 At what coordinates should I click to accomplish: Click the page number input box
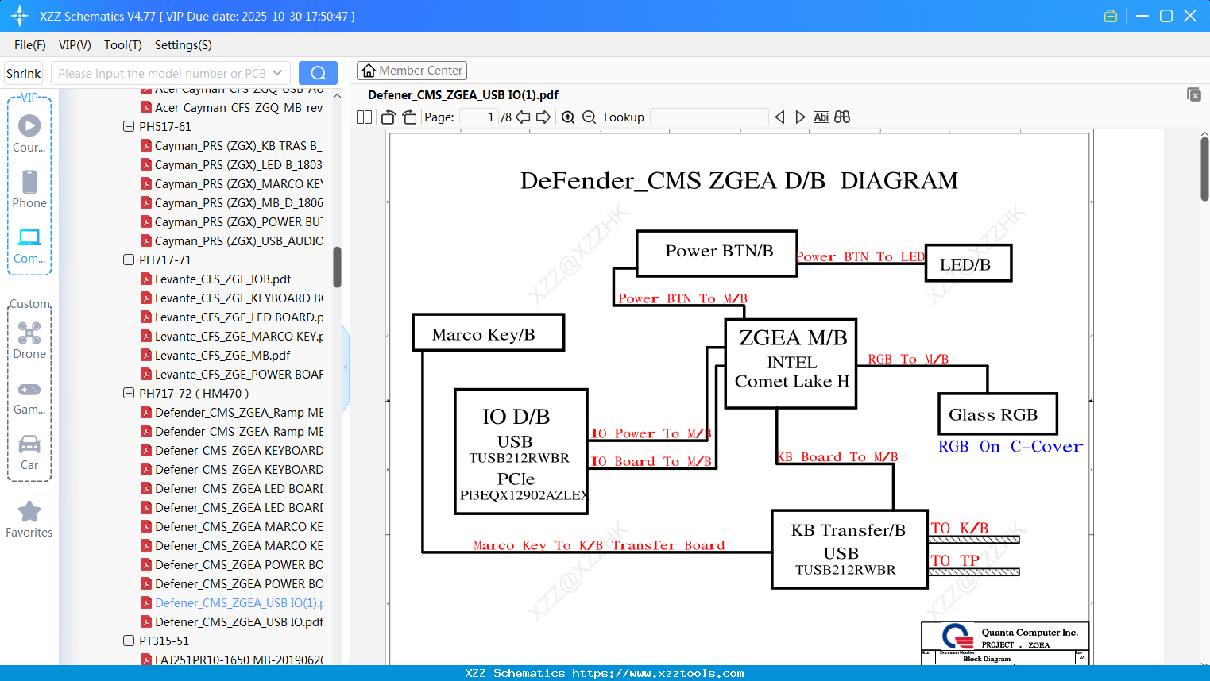[478, 117]
